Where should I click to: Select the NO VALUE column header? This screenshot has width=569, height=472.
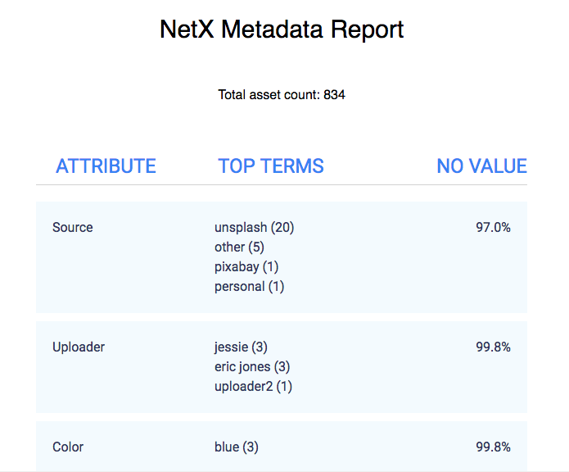[481, 166]
